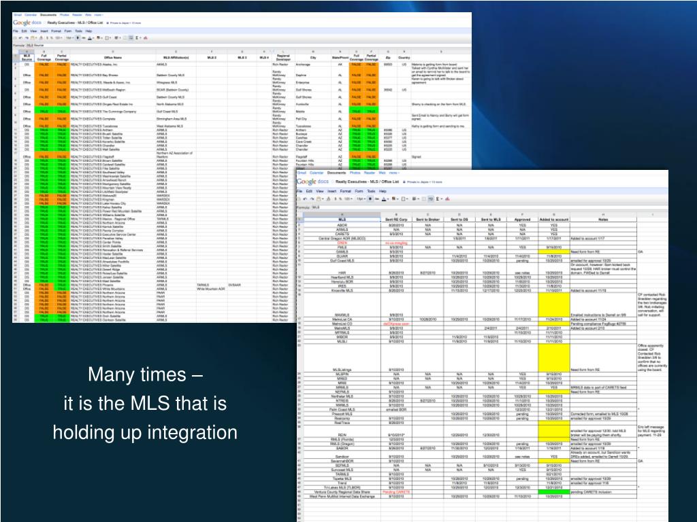Select the 'Sent to Broker' header cell in the front window
Image resolution: width=697 pixels, height=522 pixels.
[x=427, y=220]
